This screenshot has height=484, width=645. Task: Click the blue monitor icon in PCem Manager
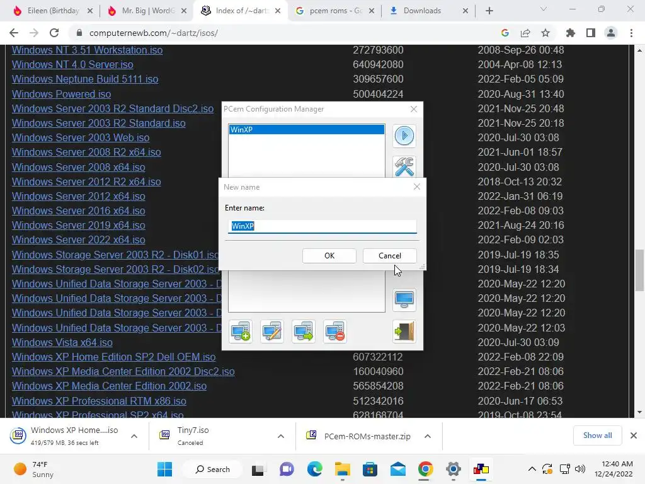(404, 300)
